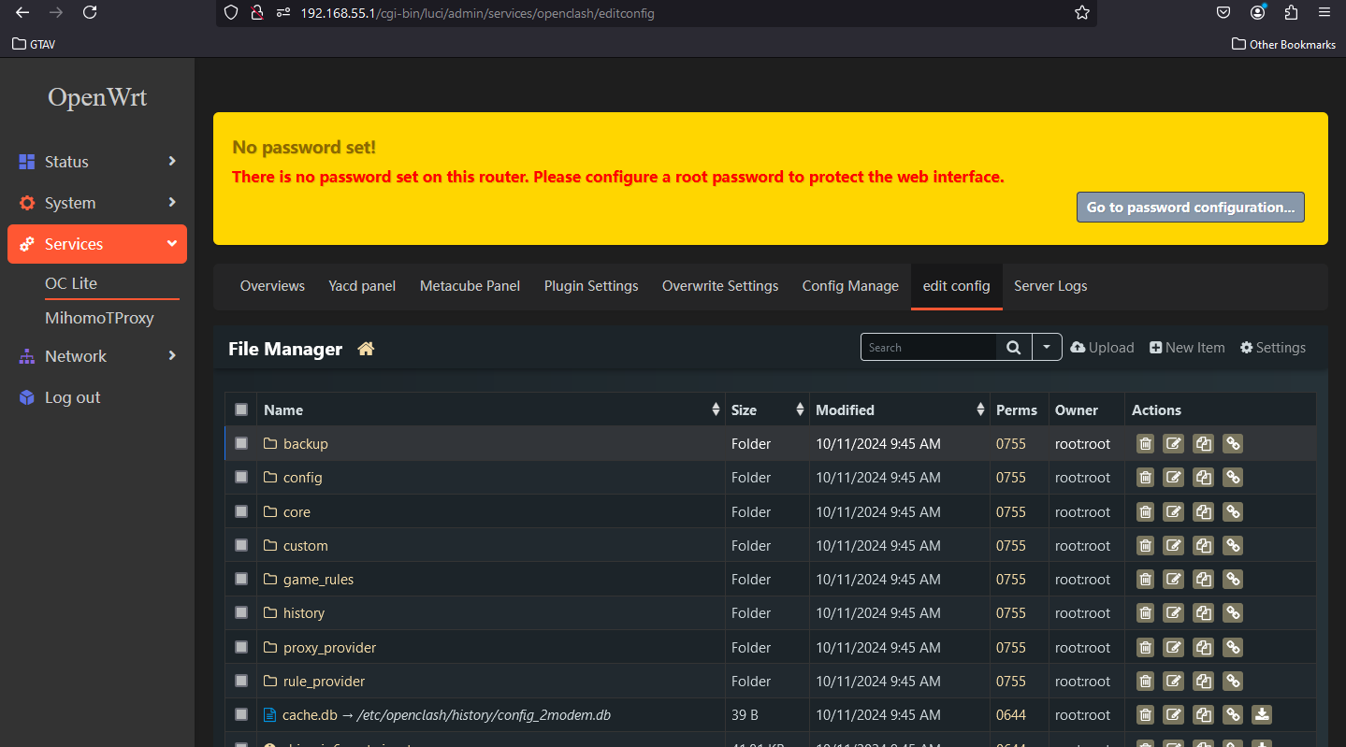The width and height of the screenshot is (1346, 747).
Task: Get direct link for proxy_provider folder
Action: tap(1233, 648)
